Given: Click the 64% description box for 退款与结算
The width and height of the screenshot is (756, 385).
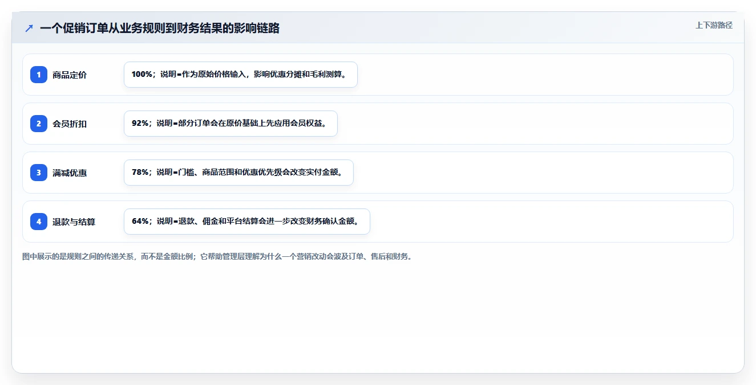Looking at the screenshot, I should (x=247, y=222).
